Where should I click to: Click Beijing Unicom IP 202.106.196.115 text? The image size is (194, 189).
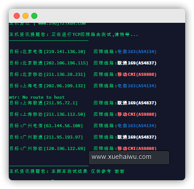[x=66, y=63]
